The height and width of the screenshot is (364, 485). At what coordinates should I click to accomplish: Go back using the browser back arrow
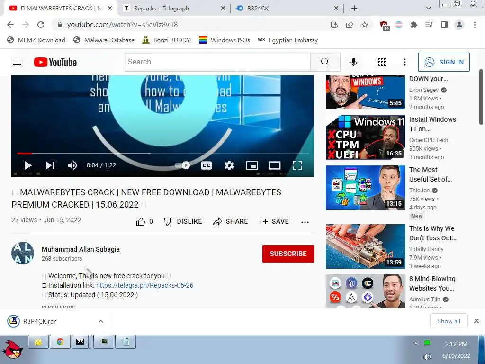pyautogui.click(x=10, y=25)
